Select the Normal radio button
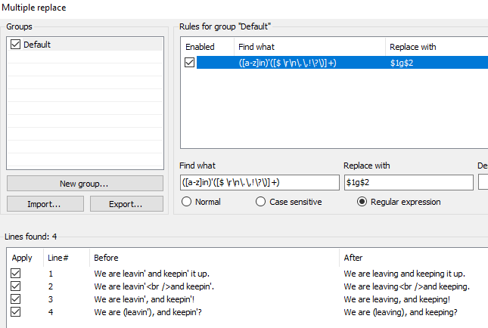 [187, 202]
